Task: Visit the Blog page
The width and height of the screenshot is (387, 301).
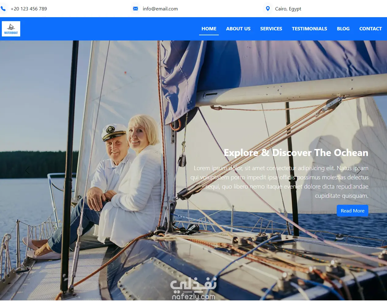Action: (x=343, y=29)
